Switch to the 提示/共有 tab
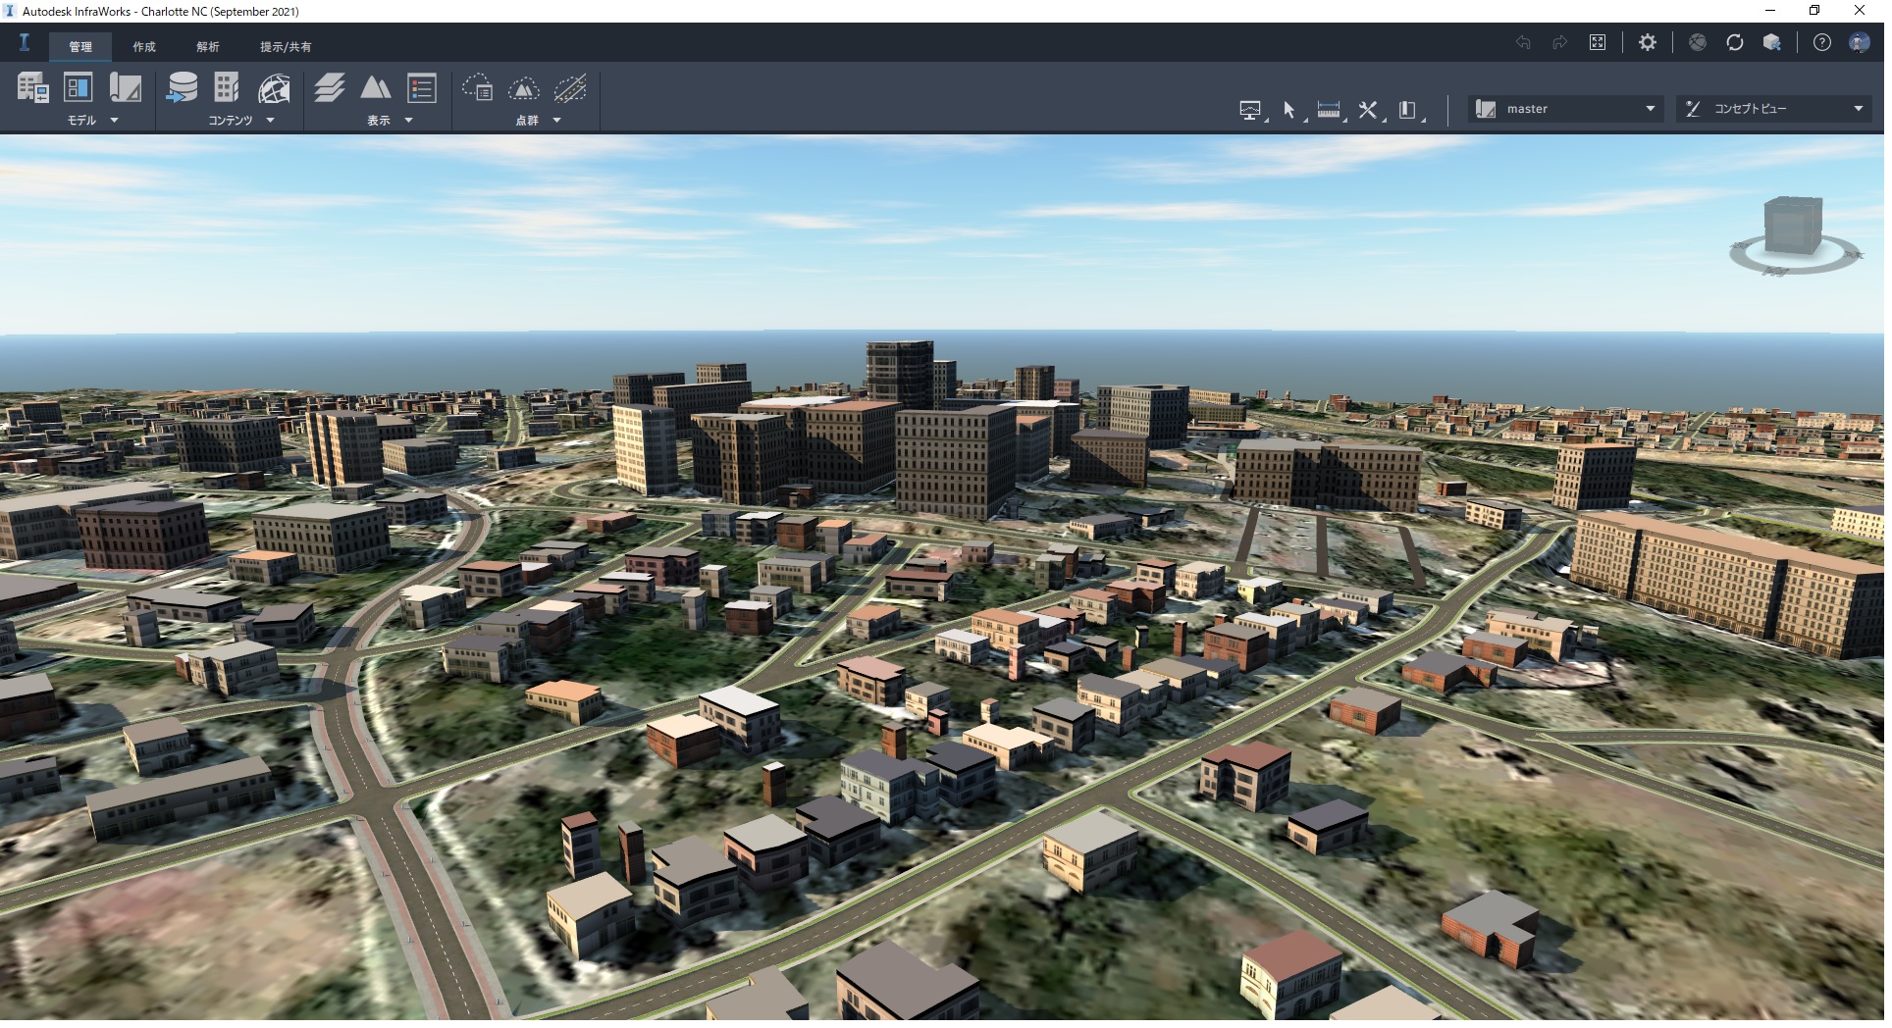The height and width of the screenshot is (1028, 1892). (x=286, y=46)
